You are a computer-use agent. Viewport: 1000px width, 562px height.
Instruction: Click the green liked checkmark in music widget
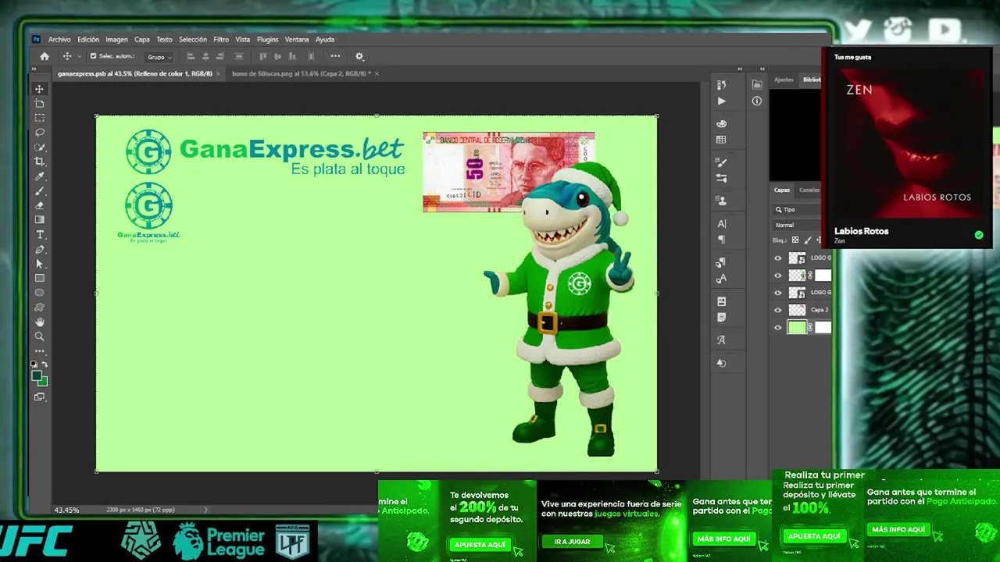979,235
